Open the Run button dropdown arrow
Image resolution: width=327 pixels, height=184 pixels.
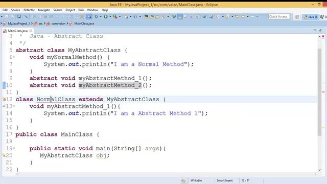pyautogui.click(x=110, y=16)
